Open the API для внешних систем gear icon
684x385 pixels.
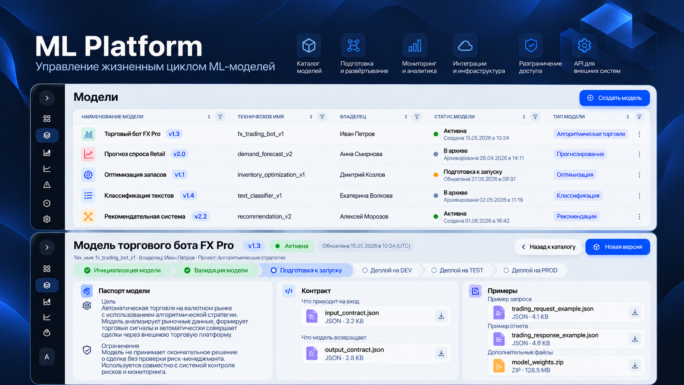(x=584, y=45)
